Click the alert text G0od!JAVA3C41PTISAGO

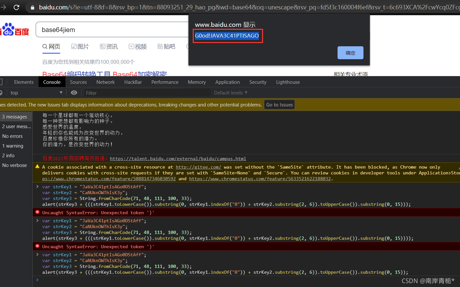click(x=227, y=36)
